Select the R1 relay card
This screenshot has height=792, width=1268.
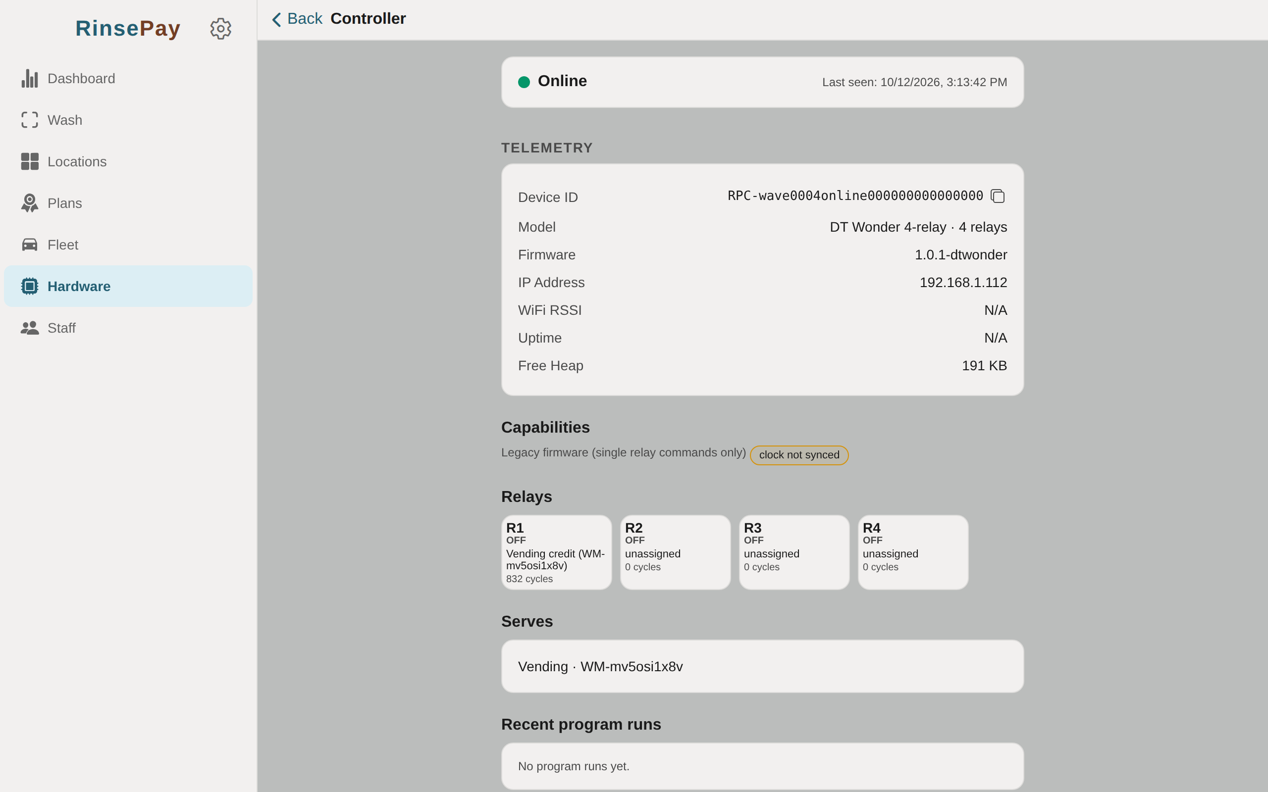point(556,552)
